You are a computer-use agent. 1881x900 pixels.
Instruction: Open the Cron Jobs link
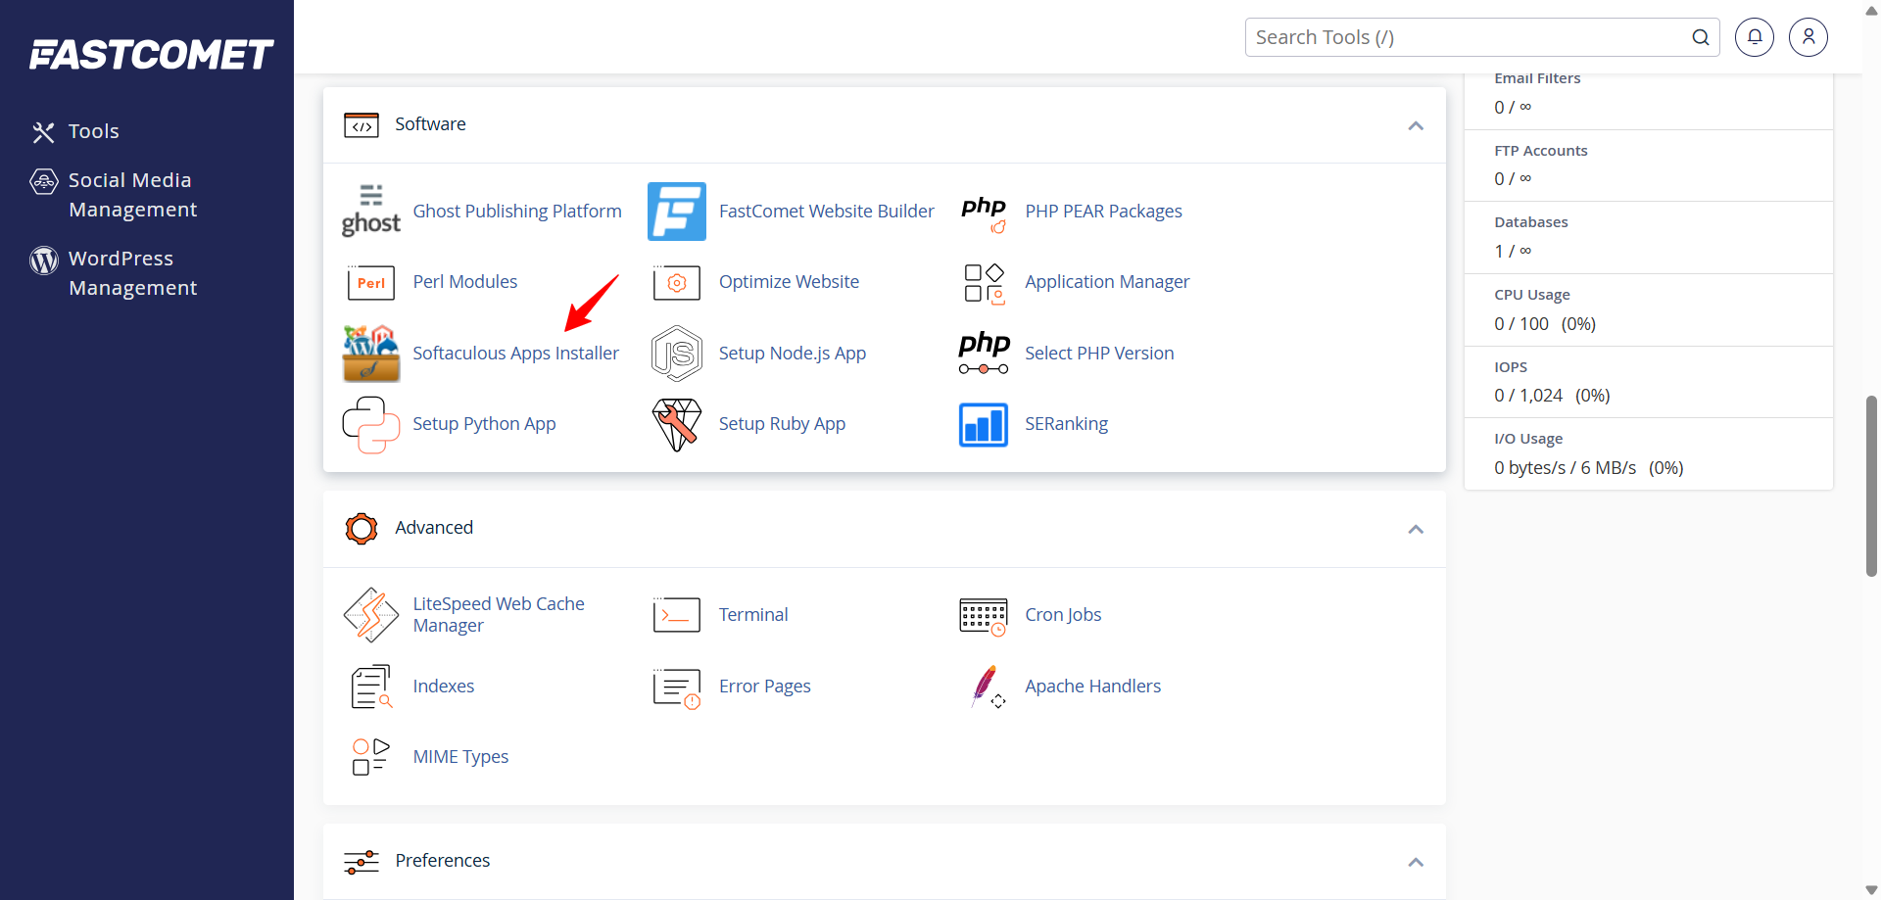[x=1063, y=615]
